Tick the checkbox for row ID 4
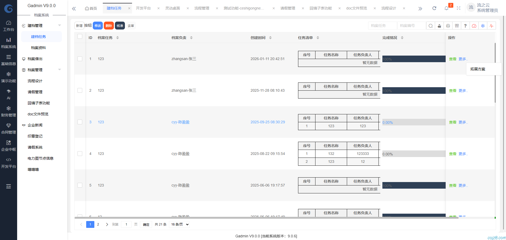The image size is (506, 240). tap(80, 154)
